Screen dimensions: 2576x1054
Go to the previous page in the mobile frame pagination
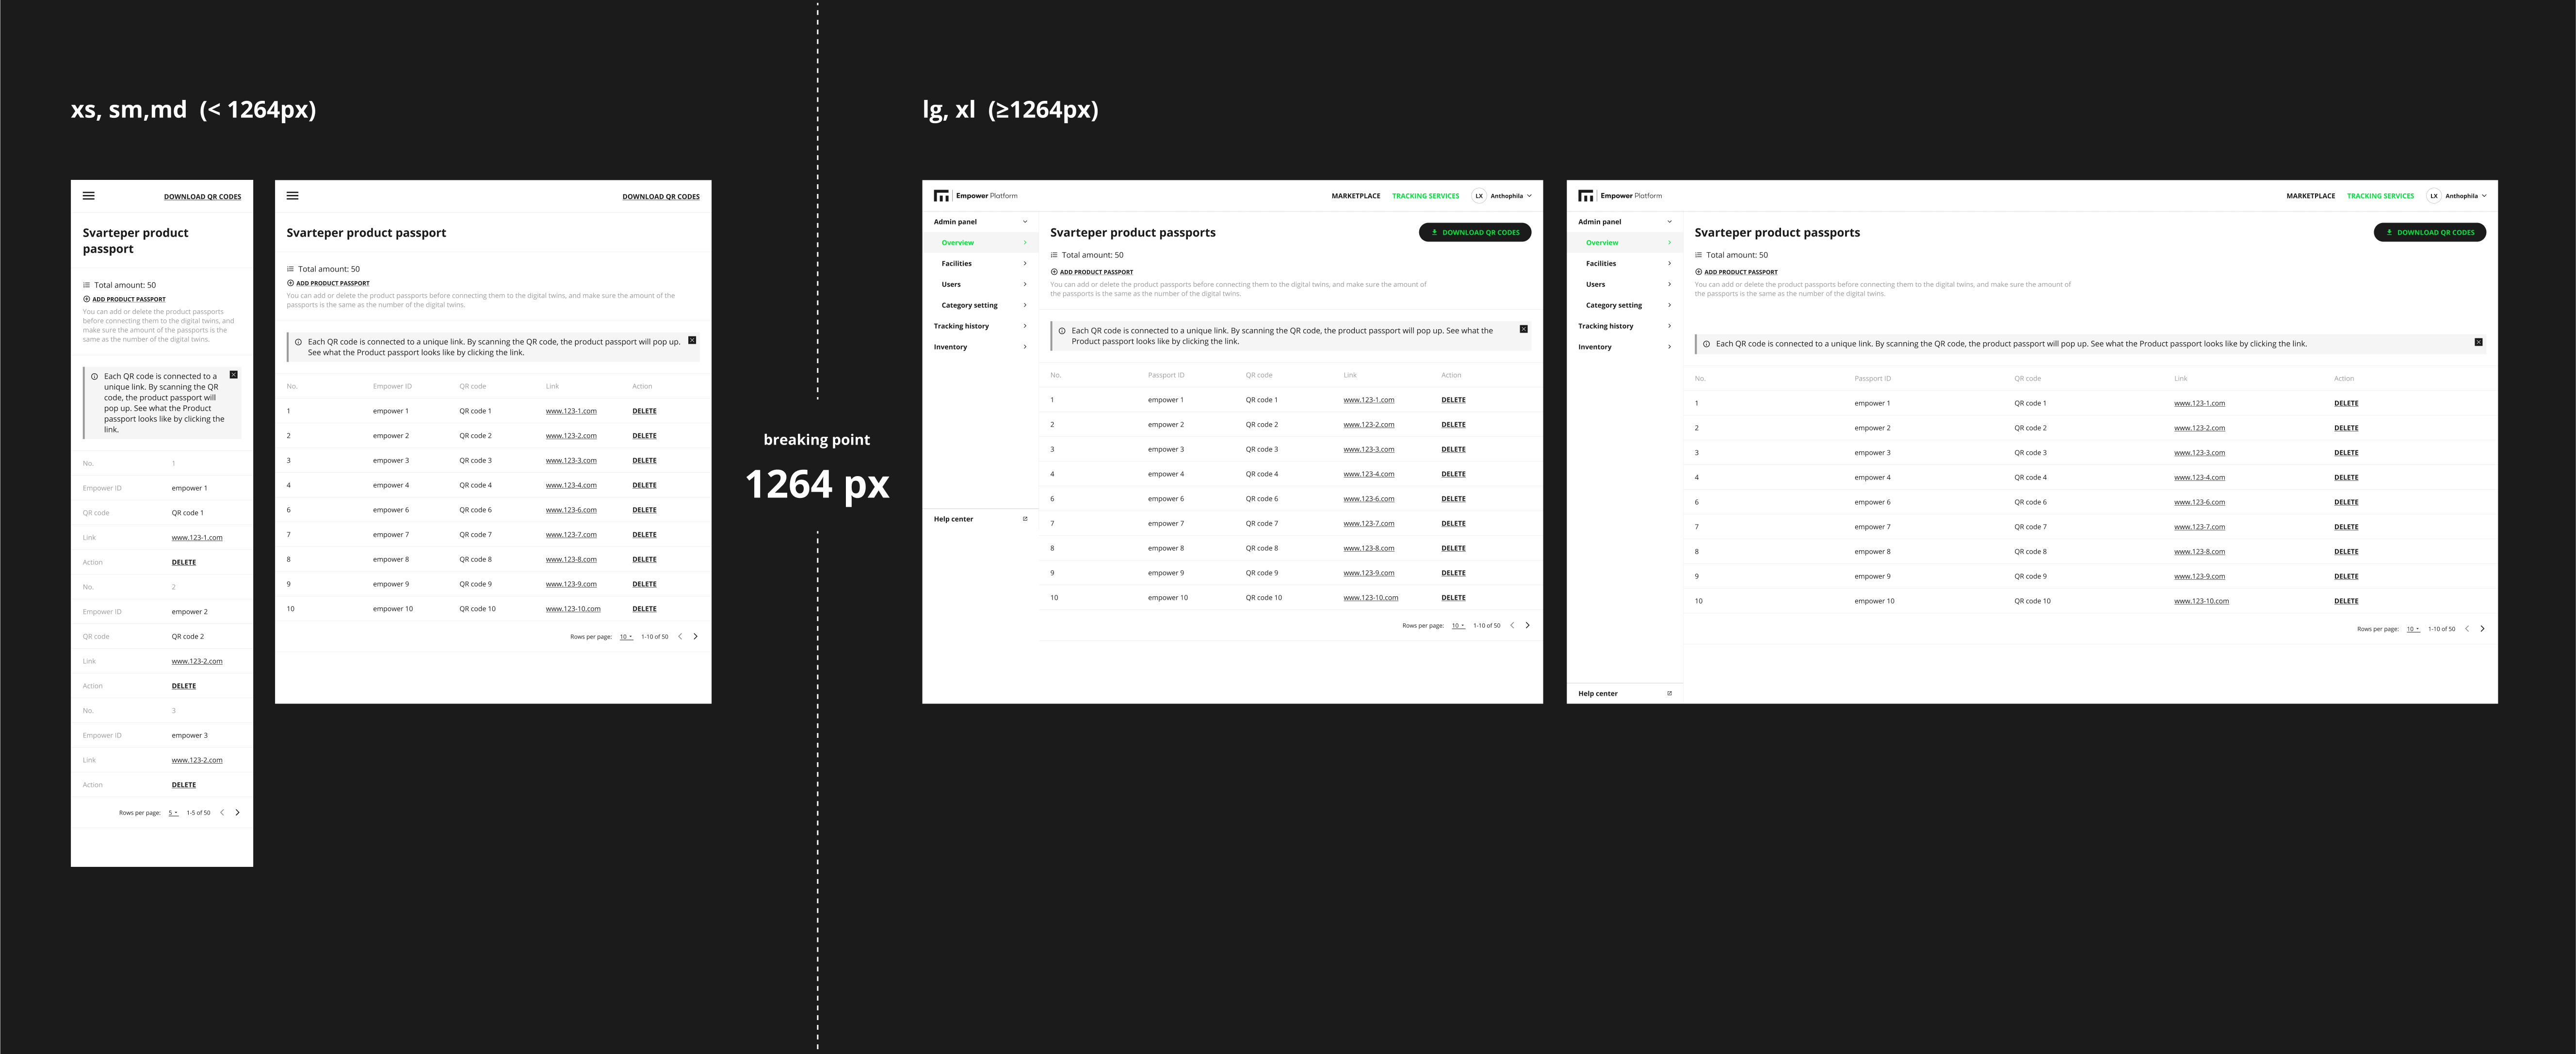(222, 813)
